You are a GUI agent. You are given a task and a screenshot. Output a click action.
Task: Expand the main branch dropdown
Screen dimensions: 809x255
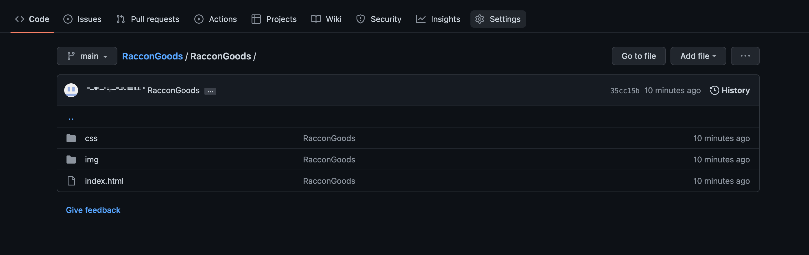[87, 56]
